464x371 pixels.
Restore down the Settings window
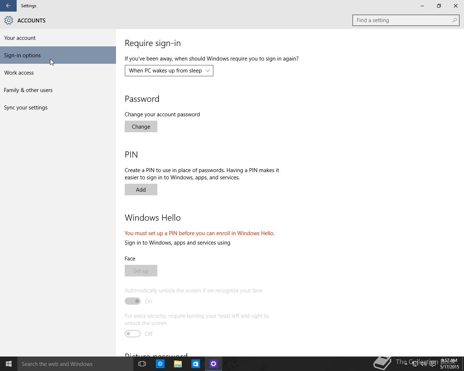click(x=439, y=6)
